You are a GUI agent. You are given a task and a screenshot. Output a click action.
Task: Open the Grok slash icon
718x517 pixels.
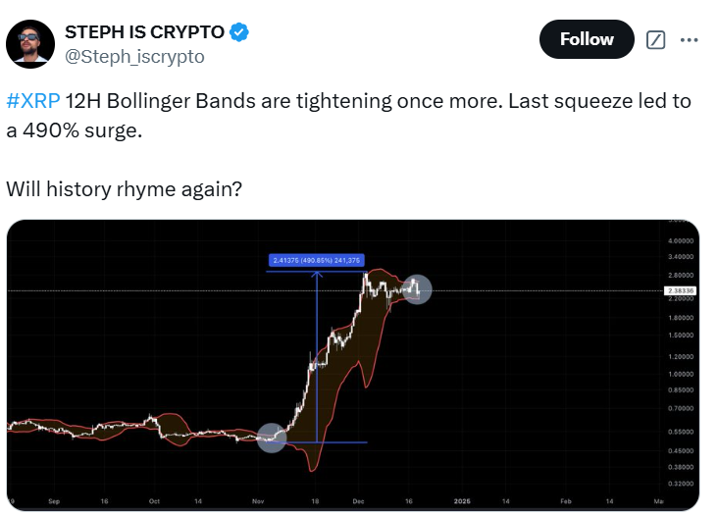656,40
